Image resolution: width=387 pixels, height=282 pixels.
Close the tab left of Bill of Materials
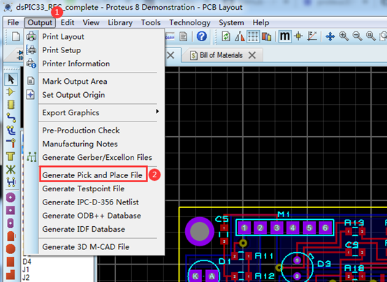coord(170,55)
